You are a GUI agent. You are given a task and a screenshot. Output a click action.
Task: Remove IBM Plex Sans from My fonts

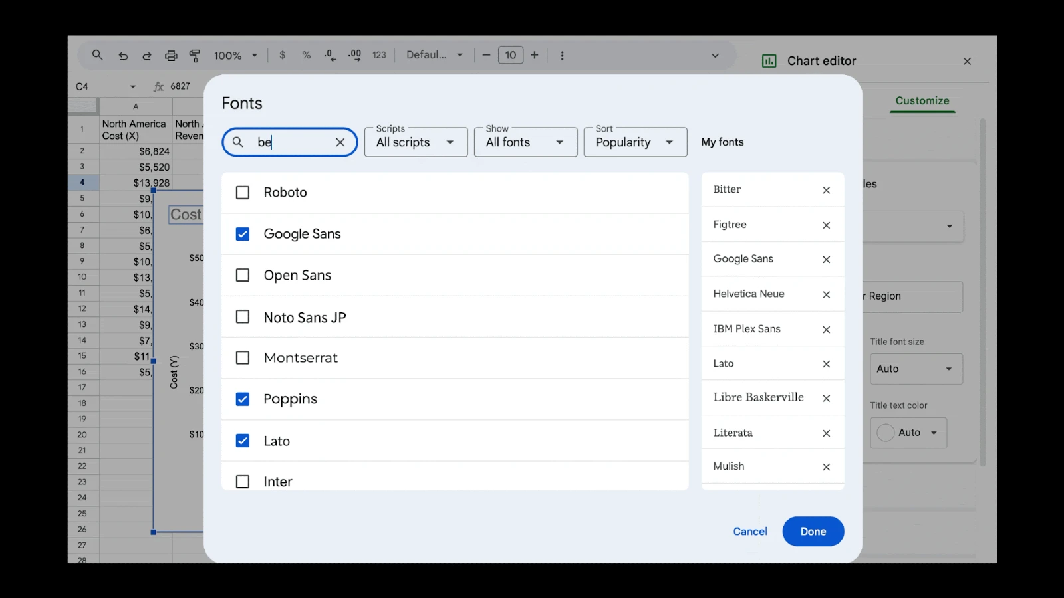[x=826, y=330]
